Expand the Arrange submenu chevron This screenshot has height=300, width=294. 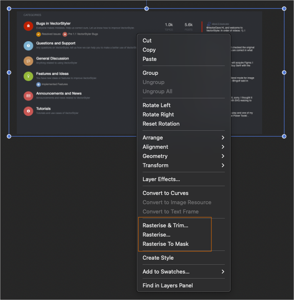[x=223, y=137]
